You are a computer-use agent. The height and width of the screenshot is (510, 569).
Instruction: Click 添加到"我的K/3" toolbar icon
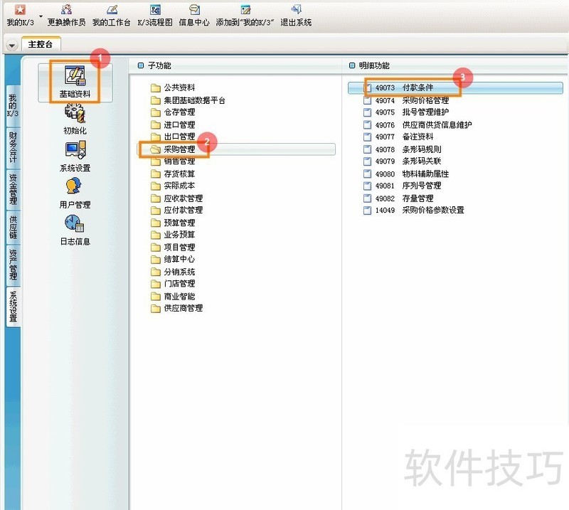click(245, 15)
